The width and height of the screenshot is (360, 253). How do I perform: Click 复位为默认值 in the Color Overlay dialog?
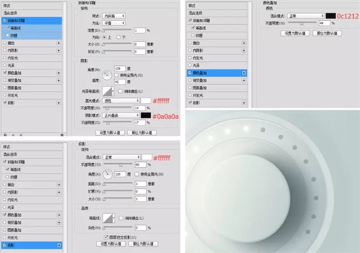point(327,33)
